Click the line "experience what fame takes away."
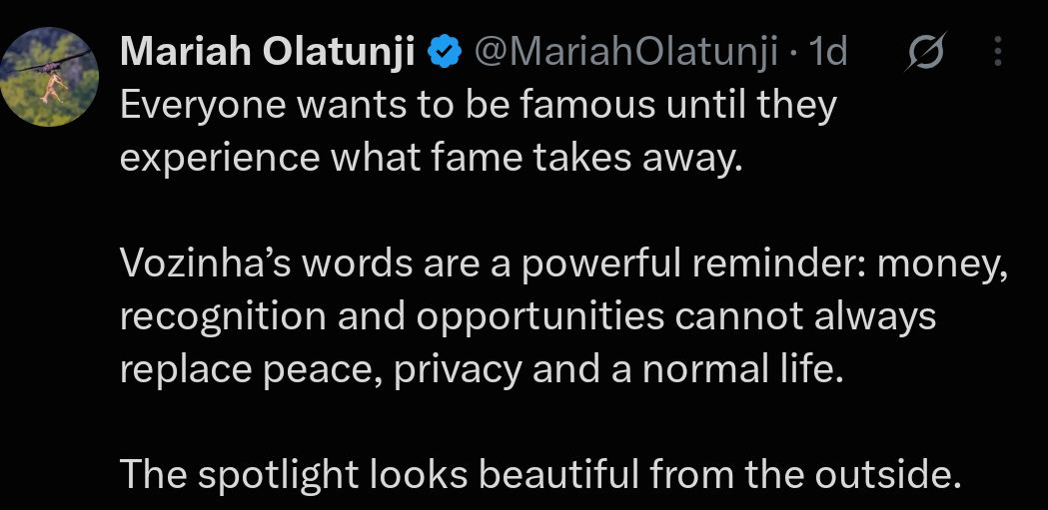Screen dimensions: 1048x510 pos(432,159)
